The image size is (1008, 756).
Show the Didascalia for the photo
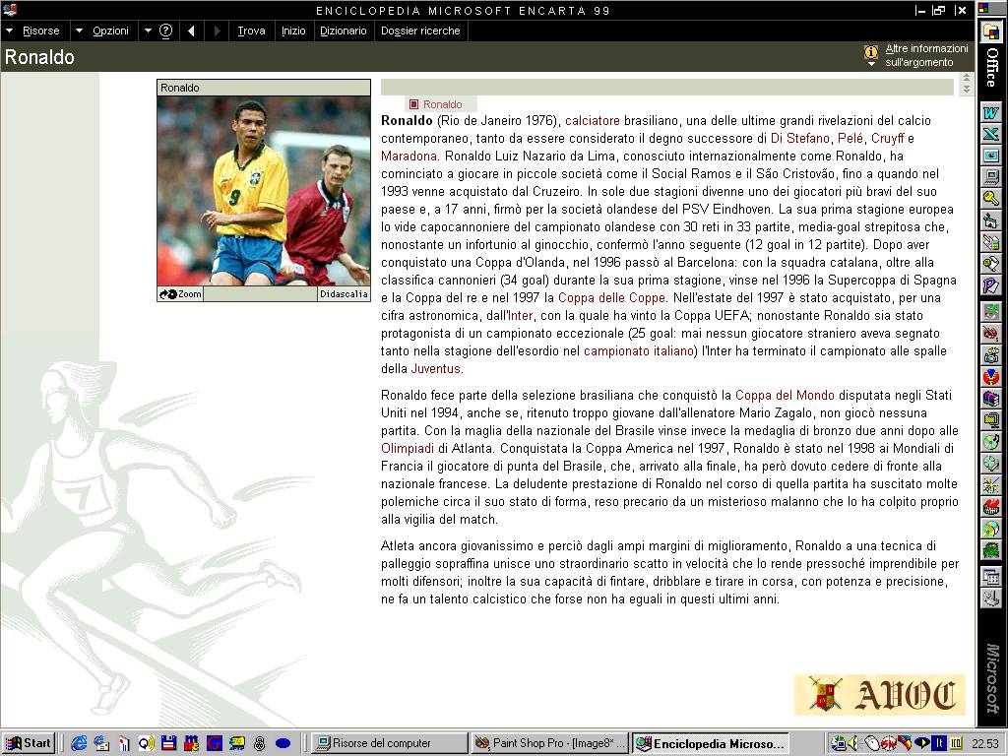(344, 293)
